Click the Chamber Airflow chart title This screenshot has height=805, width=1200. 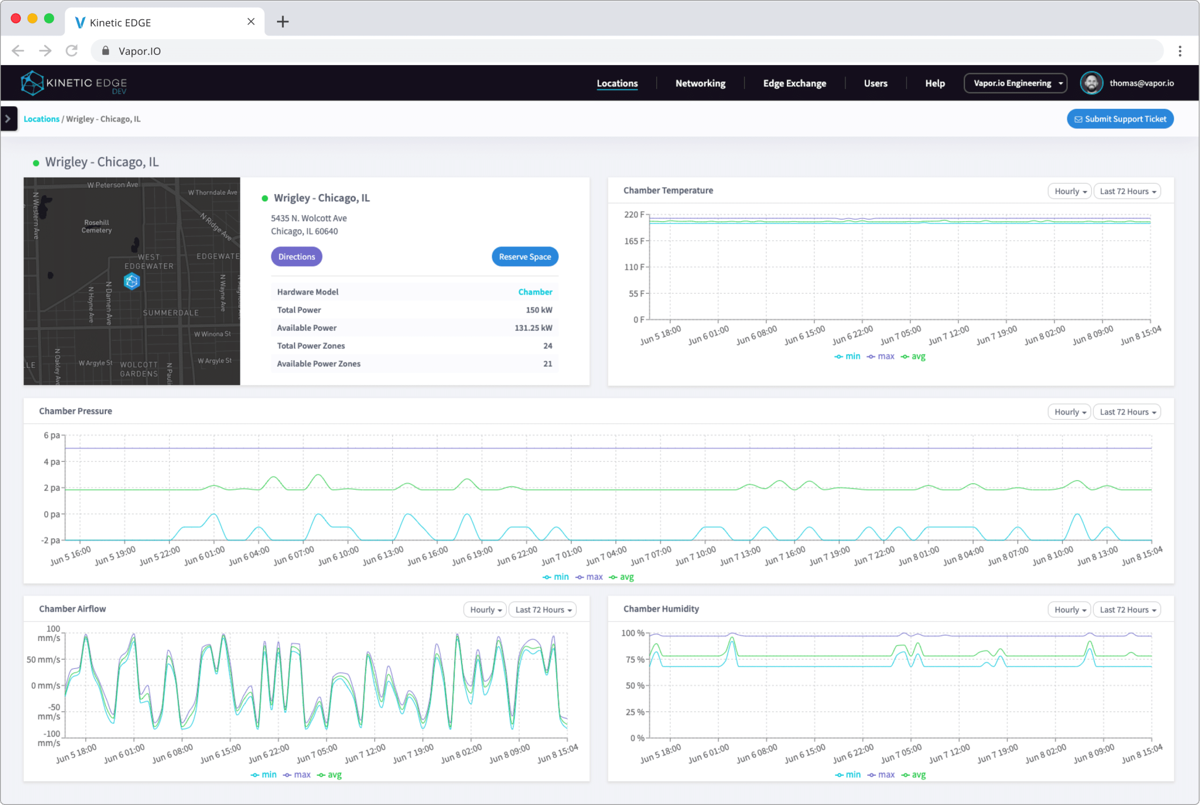tap(72, 609)
